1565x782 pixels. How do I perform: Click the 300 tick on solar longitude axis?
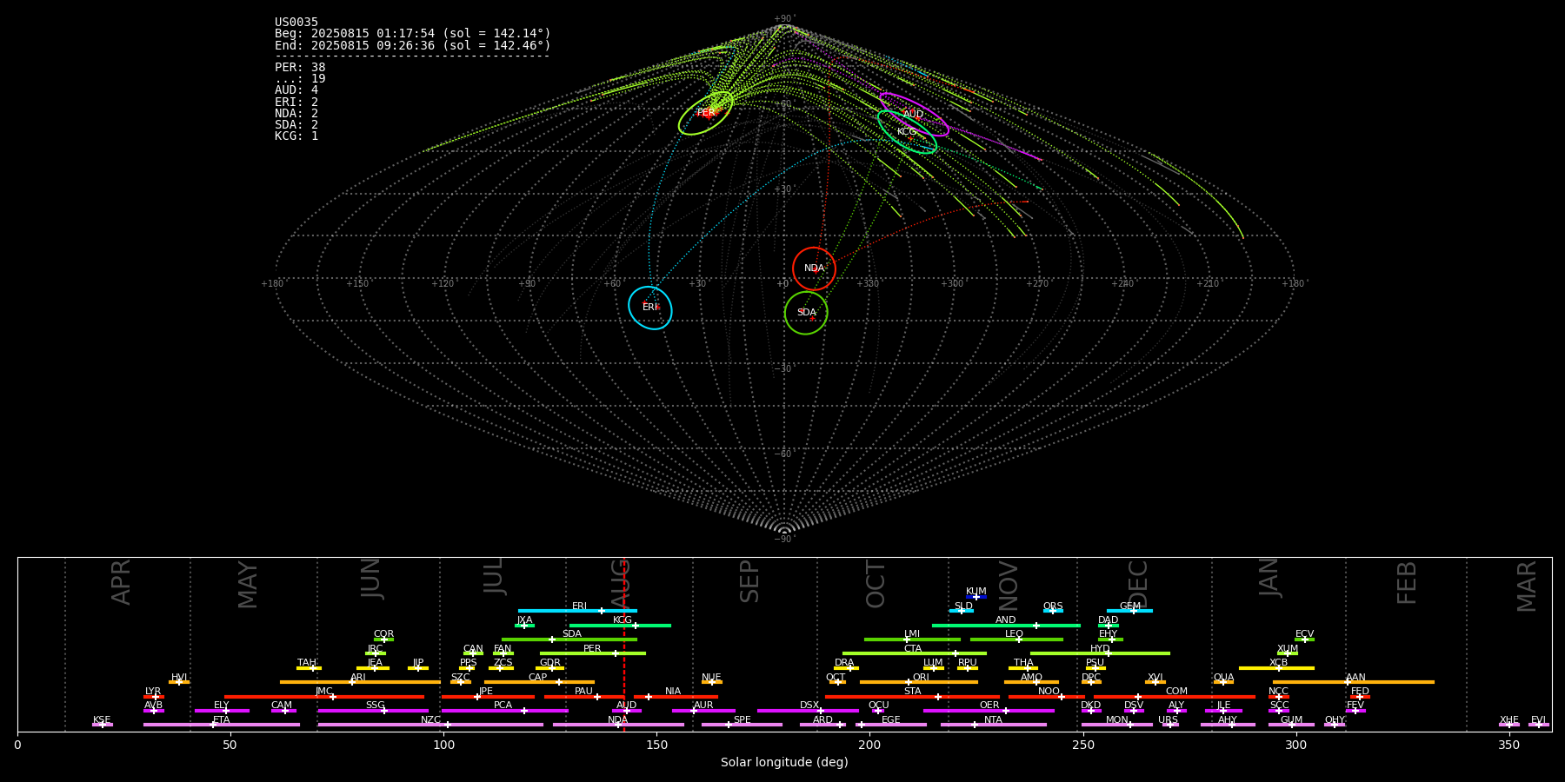click(1295, 745)
